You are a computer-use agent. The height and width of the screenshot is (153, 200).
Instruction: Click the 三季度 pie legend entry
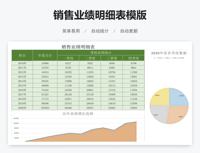coord(173,58)
